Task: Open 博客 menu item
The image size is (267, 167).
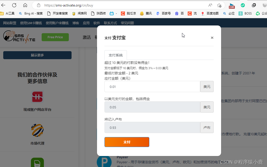Action: click(x=76, y=23)
